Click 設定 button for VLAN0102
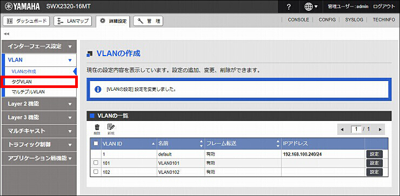Image resolution: width=400 pixels, height=196 pixels. [375, 172]
